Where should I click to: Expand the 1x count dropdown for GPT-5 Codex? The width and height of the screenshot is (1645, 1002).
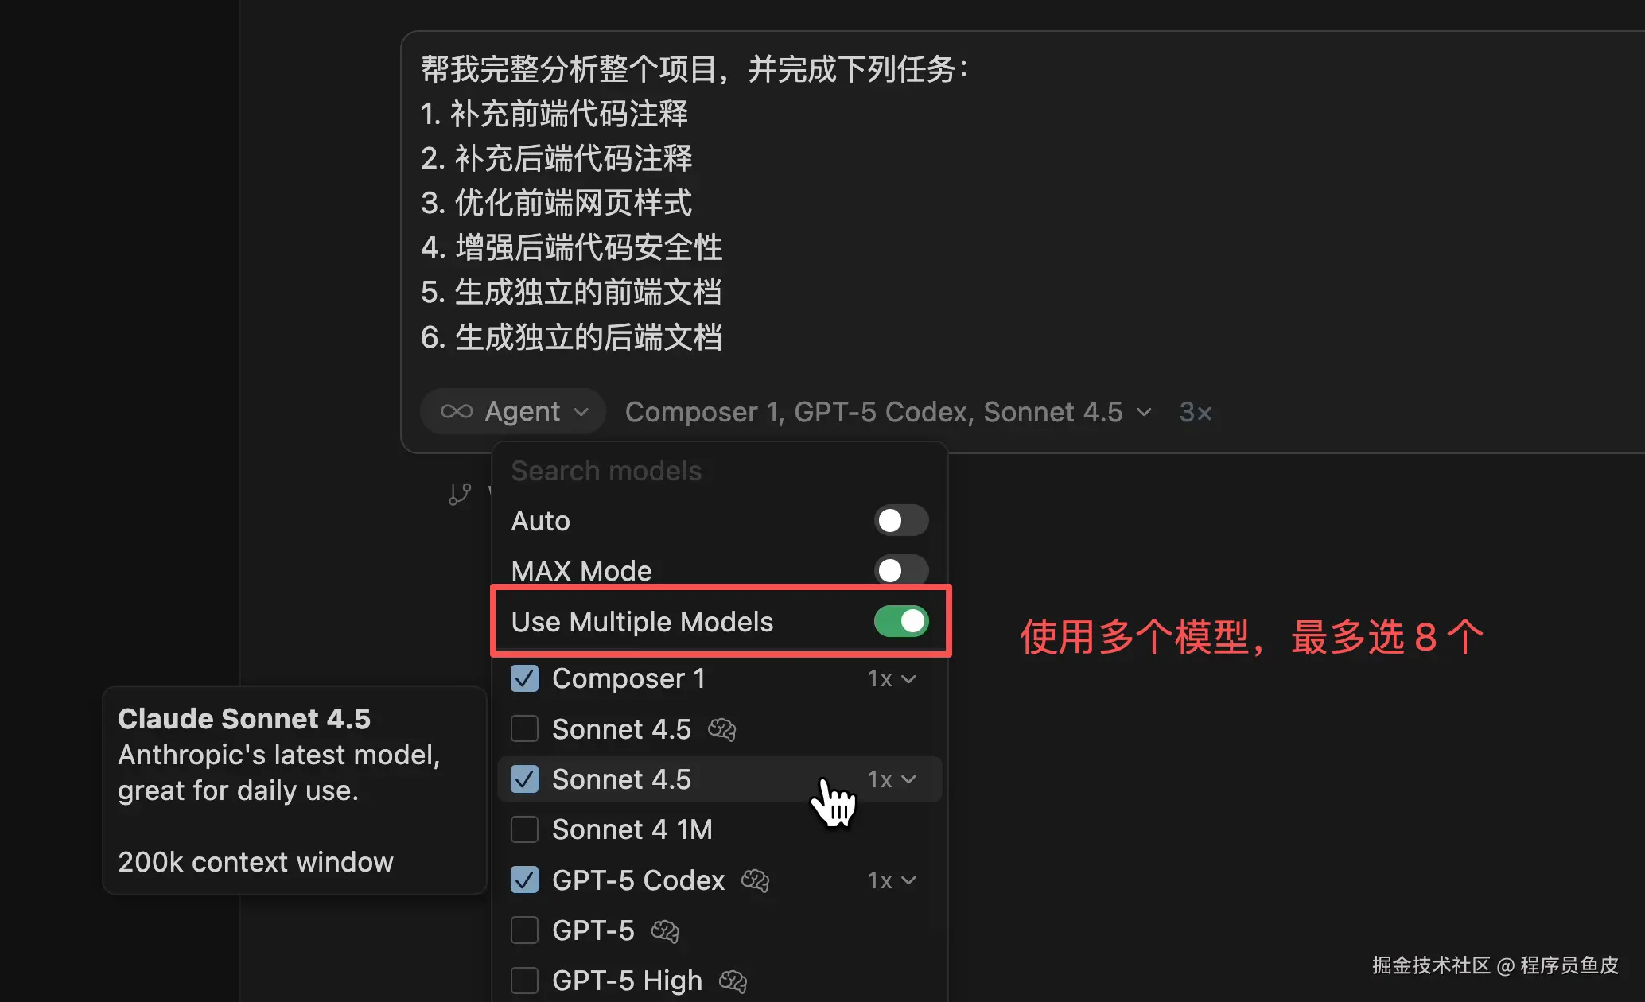tap(892, 880)
